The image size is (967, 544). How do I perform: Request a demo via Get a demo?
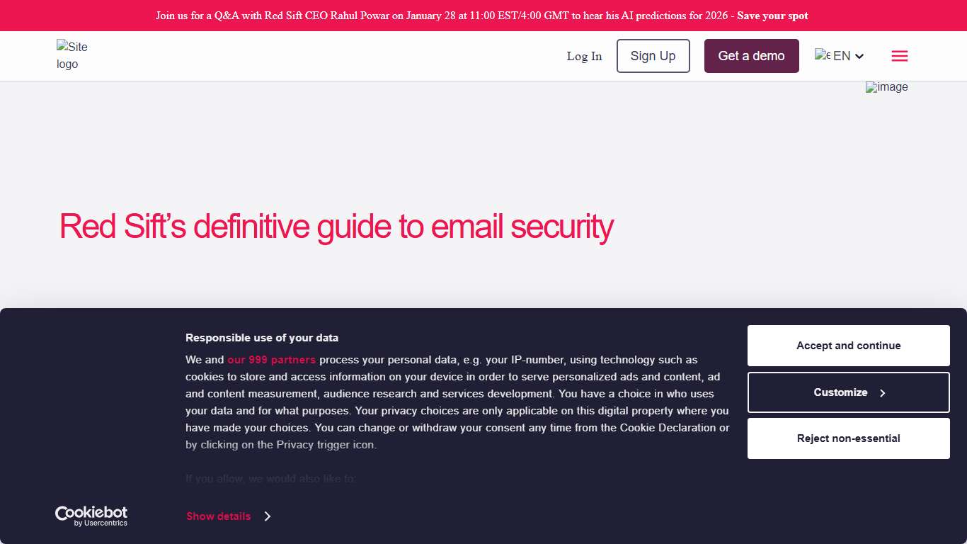[751, 56]
